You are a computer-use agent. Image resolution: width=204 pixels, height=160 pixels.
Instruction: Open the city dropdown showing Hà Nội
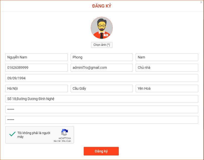37,88
